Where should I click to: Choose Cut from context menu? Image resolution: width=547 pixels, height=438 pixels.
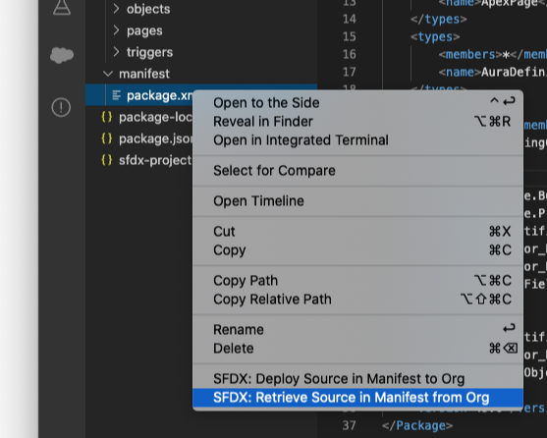click(x=357, y=231)
